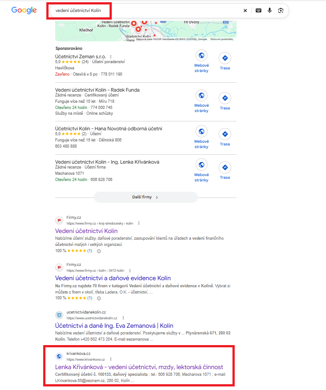Click krivankova.cz globe favicon

point(59,356)
